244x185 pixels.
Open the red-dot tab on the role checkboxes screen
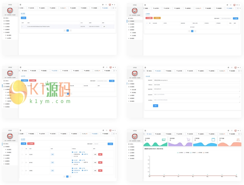85,134
